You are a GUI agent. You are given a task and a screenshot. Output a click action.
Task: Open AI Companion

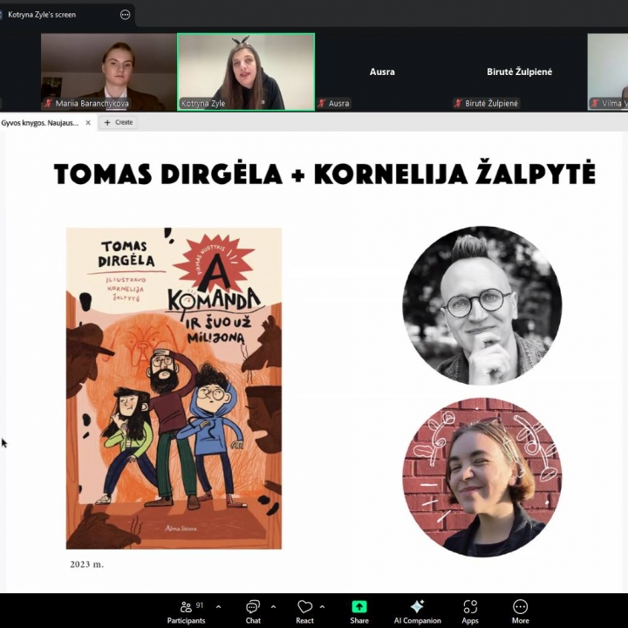pyautogui.click(x=416, y=610)
